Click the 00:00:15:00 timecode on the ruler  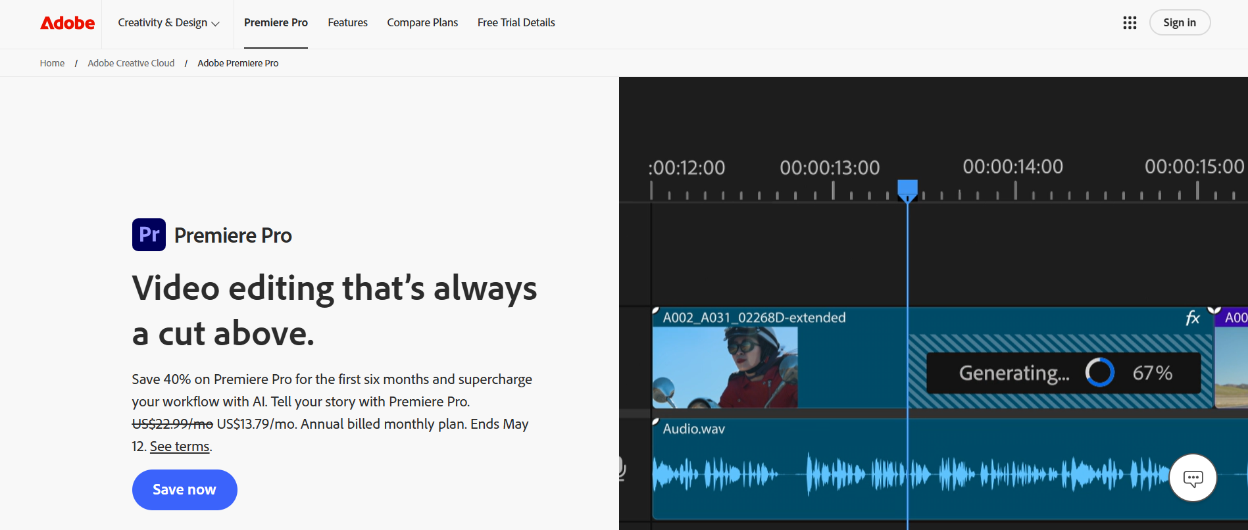click(1195, 166)
